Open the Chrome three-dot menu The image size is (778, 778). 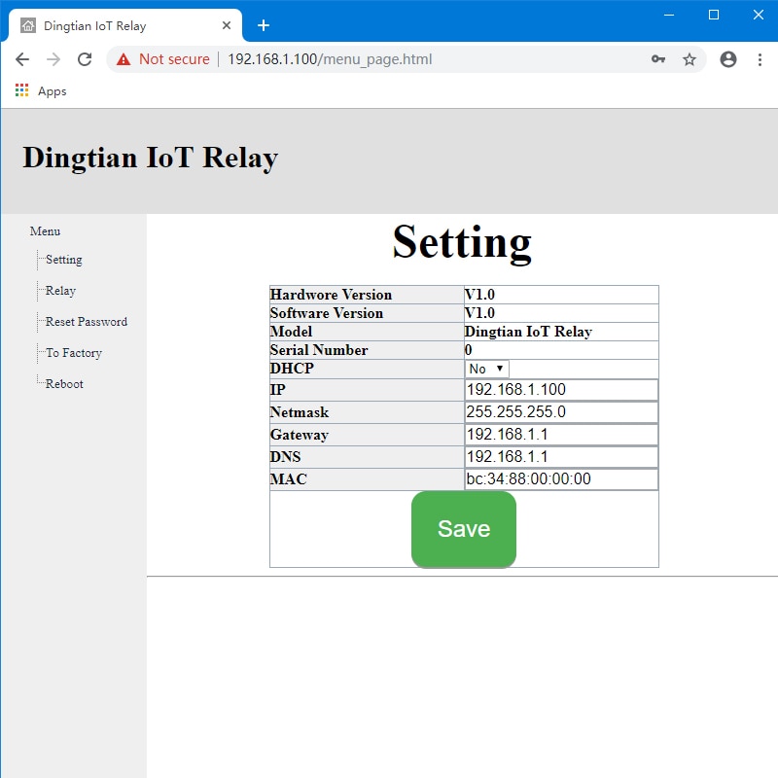click(x=760, y=59)
